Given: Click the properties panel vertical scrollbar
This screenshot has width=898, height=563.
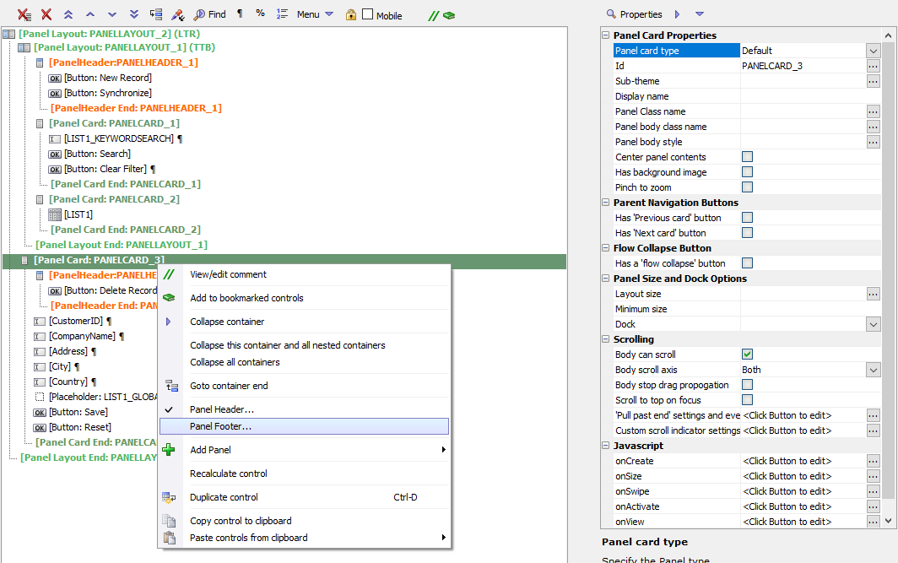Looking at the screenshot, I should 888,277.
